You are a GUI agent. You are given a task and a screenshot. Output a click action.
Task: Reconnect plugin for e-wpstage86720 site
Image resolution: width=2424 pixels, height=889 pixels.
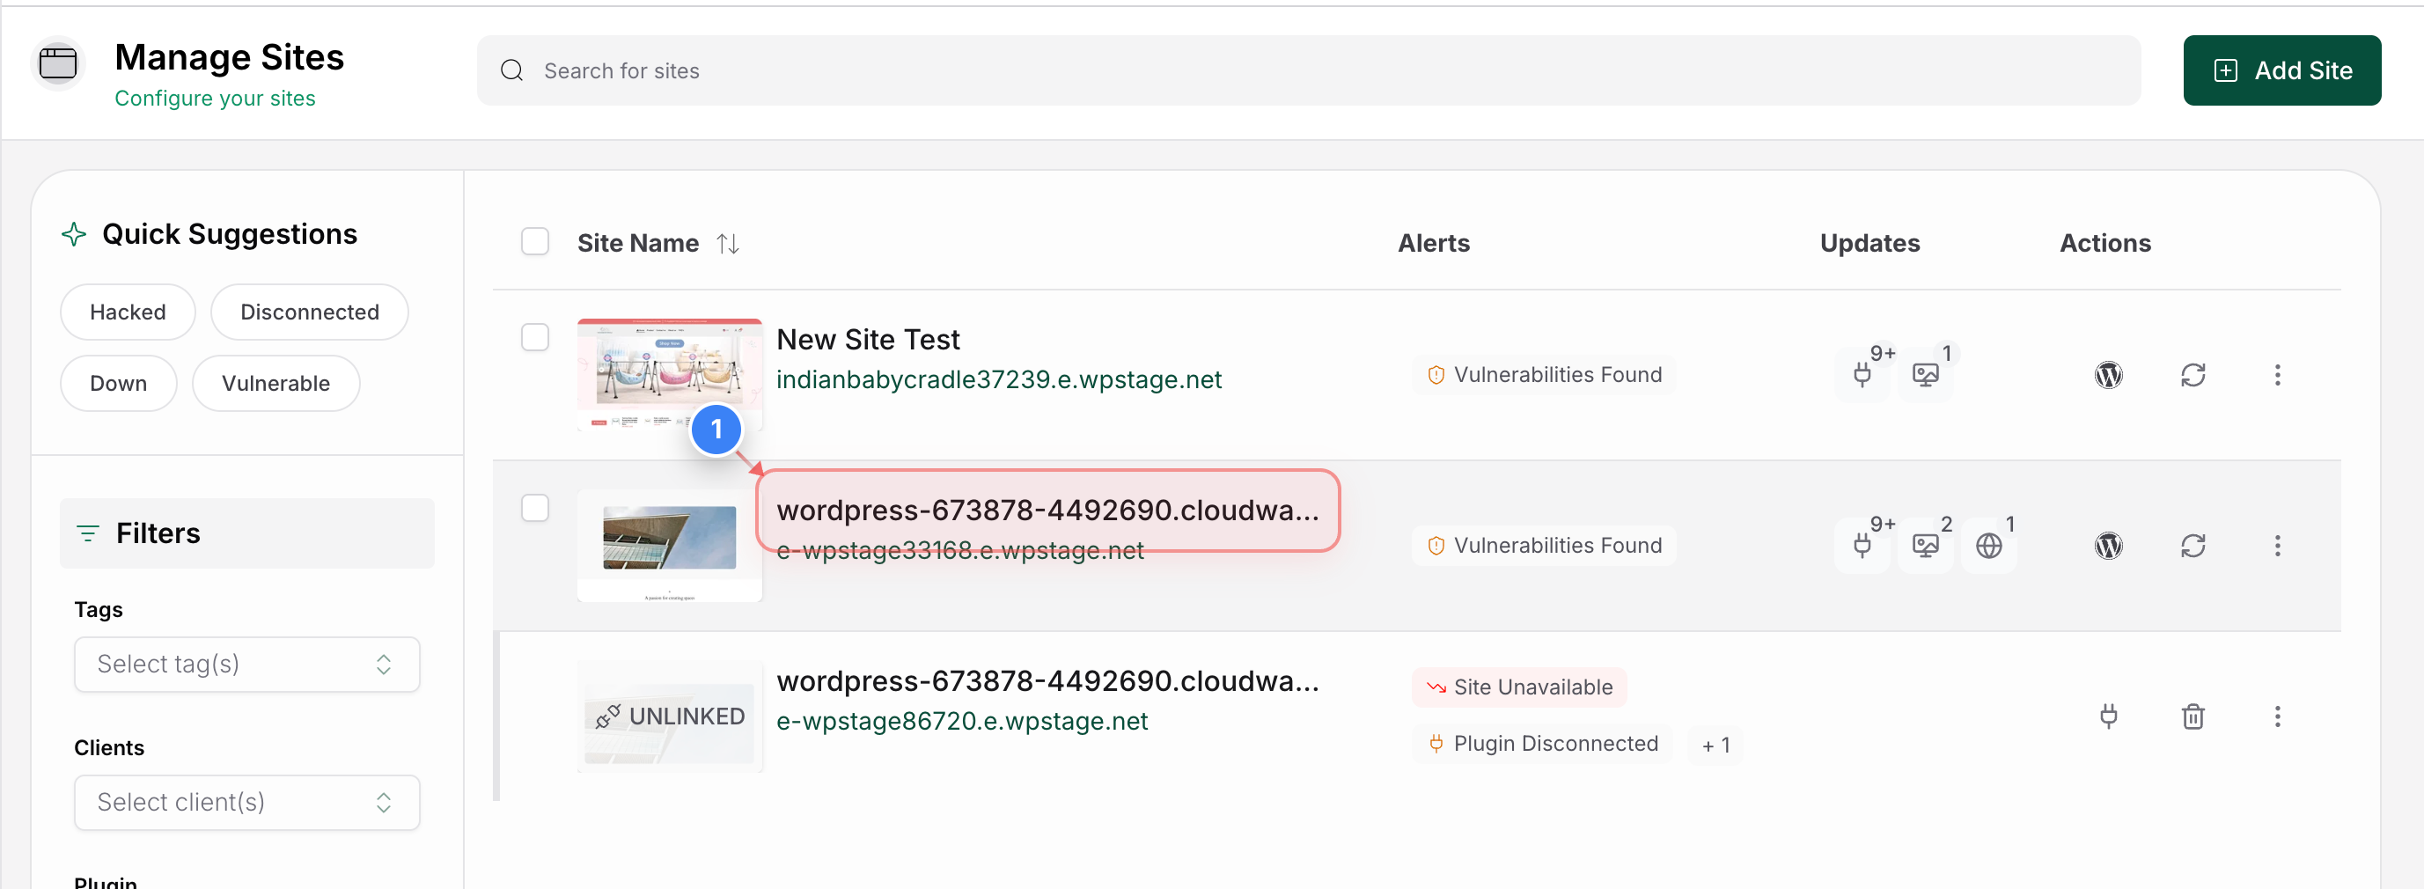(x=2108, y=716)
